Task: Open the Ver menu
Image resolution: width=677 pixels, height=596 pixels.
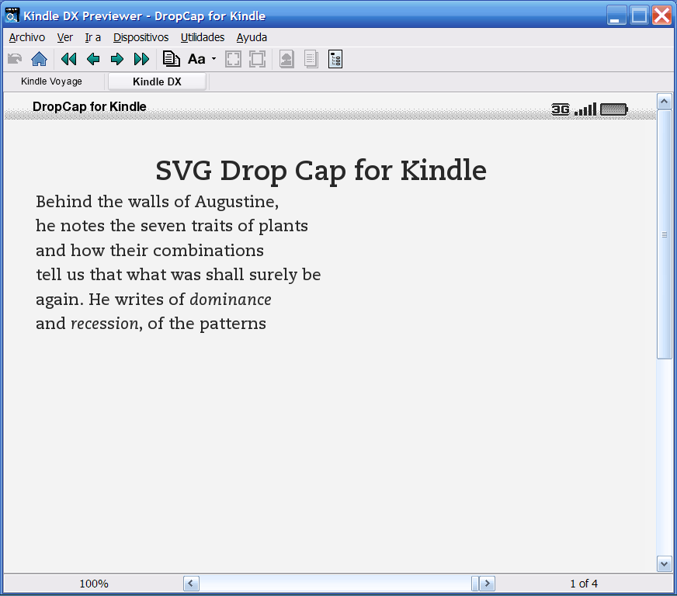Action: tap(64, 37)
